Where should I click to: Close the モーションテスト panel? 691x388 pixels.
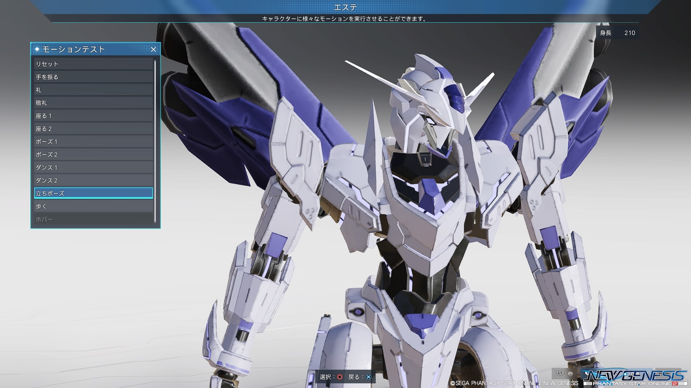[153, 49]
